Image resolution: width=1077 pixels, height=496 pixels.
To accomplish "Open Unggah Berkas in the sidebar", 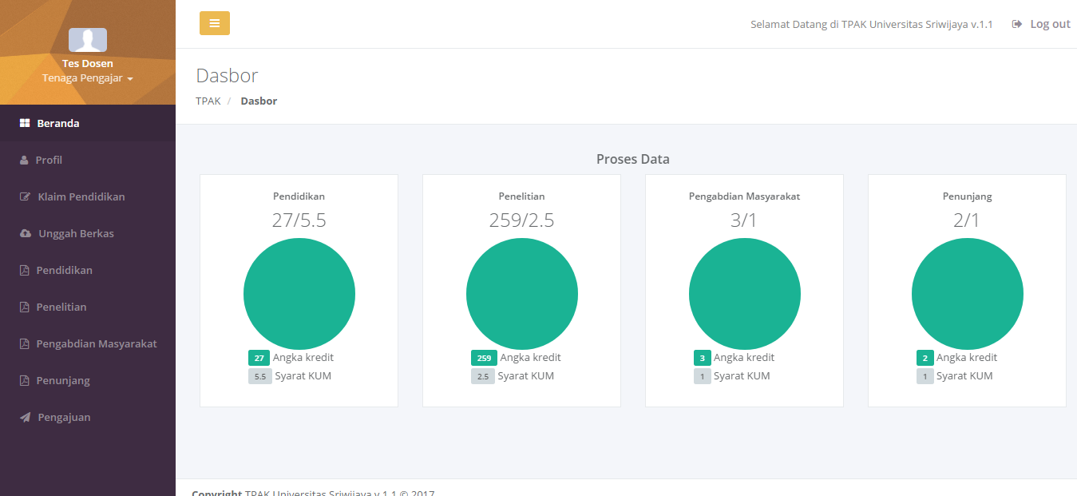I will tap(88, 233).
